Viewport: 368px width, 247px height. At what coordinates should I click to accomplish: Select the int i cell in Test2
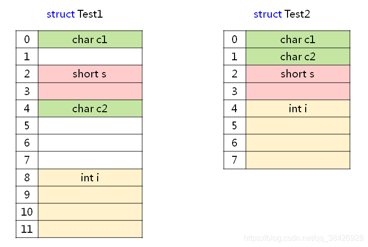click(x=298, y=108)
